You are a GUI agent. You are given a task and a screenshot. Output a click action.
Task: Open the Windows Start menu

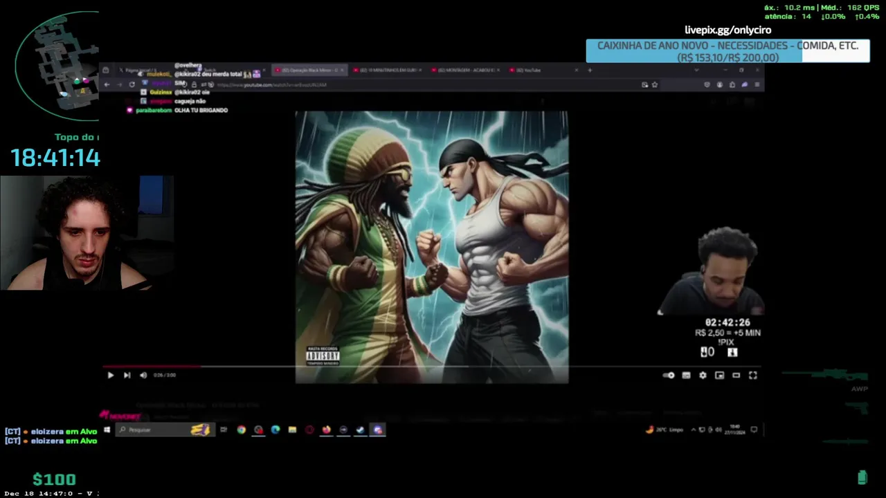(x=107, y=430)
